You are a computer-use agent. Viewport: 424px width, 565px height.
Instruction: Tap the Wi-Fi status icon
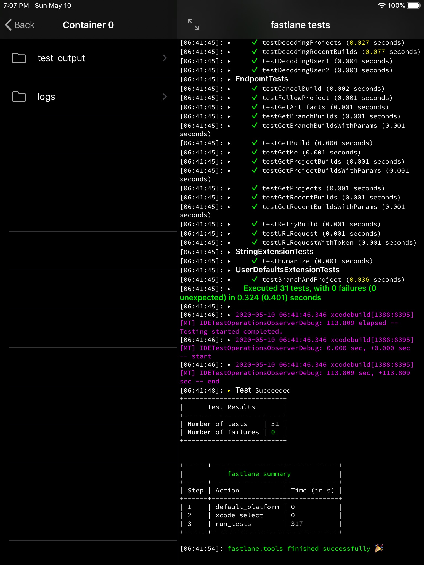(381, 6)
